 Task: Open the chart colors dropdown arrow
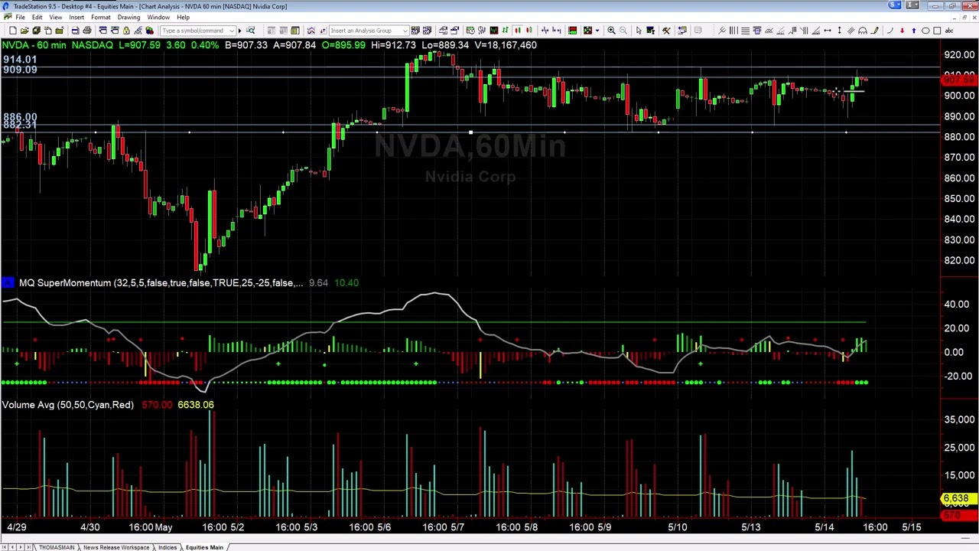click(597, 31)
